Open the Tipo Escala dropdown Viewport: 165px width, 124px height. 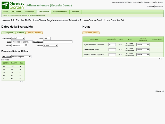(x=21, y=57)
